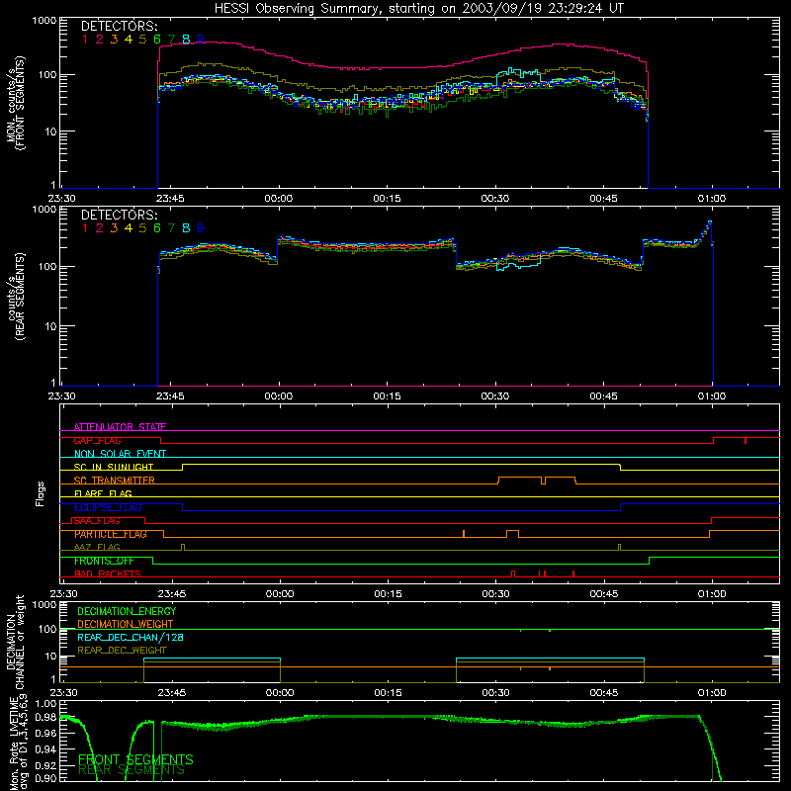This screenshot has width=791, height=791.
Task: Click the 'MON. counts/s (FRONT SEGMENTS)' y-axis label
Action: click(x=16, y=103)
